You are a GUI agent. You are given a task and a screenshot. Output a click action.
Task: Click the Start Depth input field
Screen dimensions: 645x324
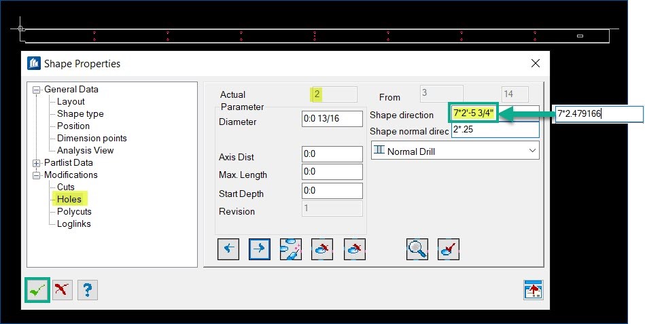(x=332, y=191)
